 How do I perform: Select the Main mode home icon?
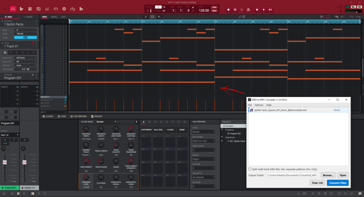click(13, 9)
